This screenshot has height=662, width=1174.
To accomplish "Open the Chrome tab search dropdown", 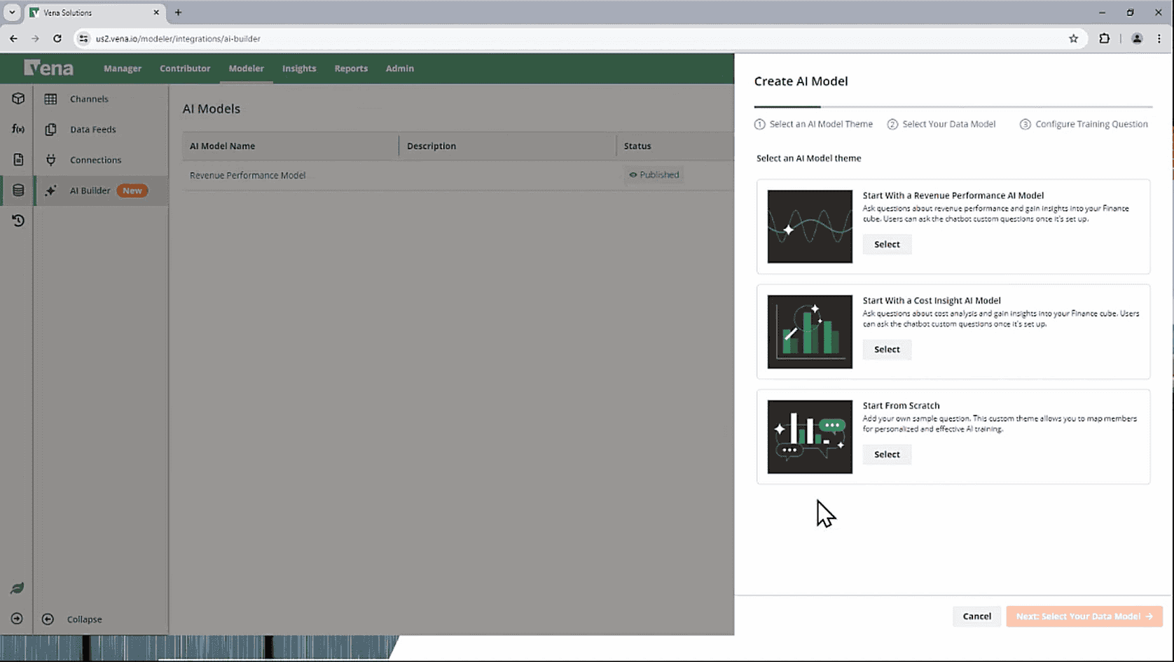I will [11, 12].
